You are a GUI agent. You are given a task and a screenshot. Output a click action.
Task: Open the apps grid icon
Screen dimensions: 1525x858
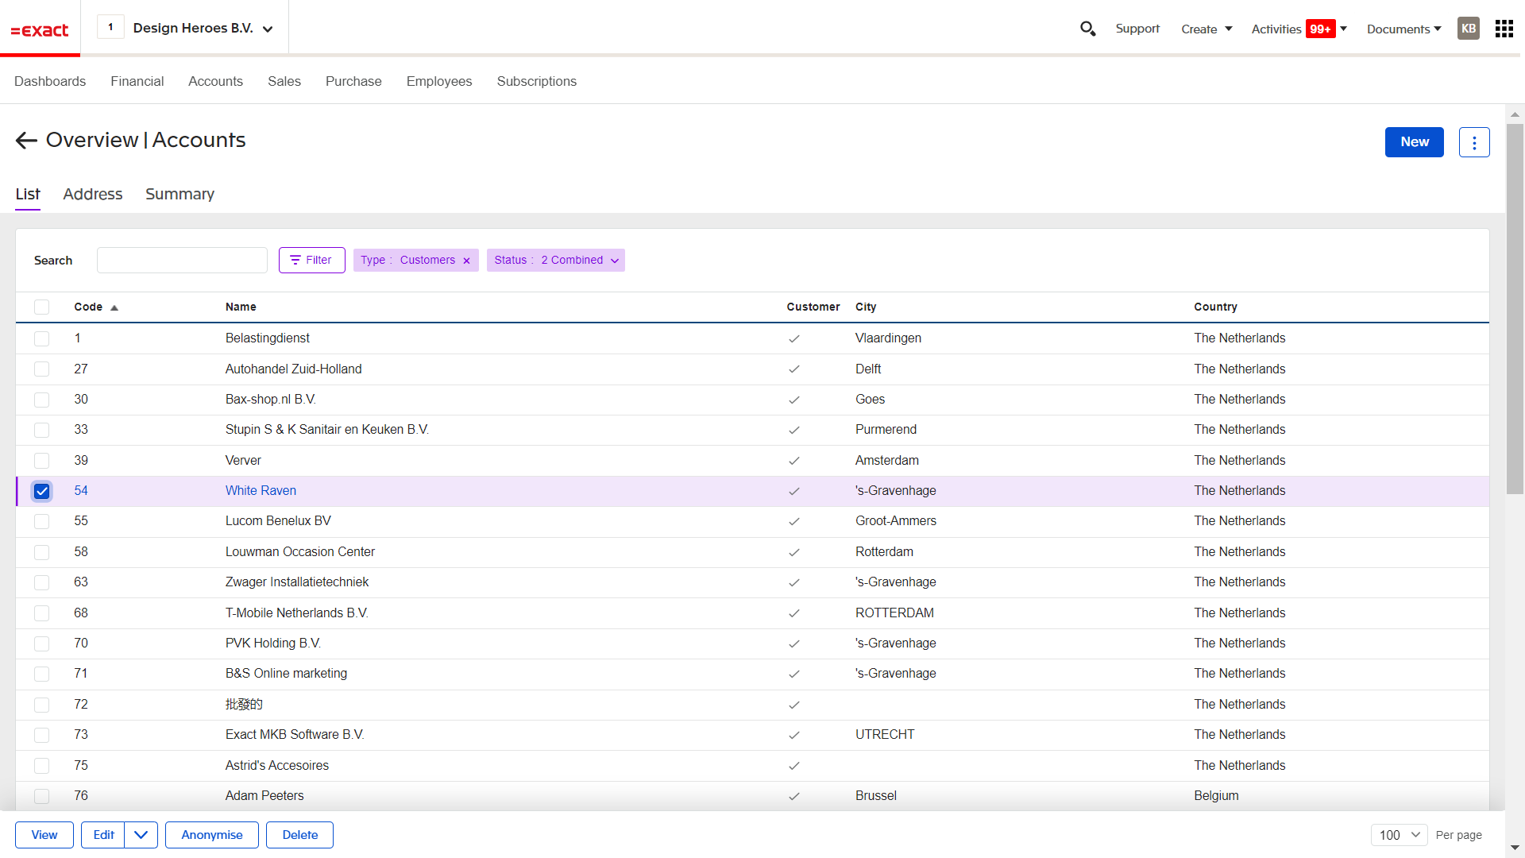pos(1504,29)
